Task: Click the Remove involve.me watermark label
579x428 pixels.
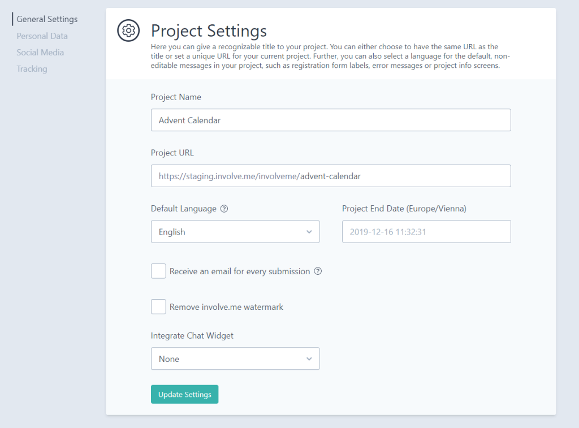Action: point(226,307)
